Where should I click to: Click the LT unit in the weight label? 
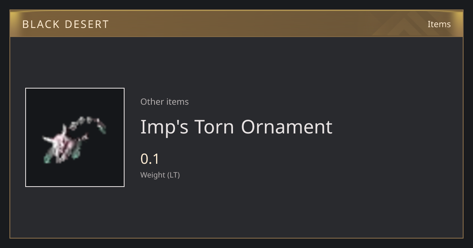[174, 175]
